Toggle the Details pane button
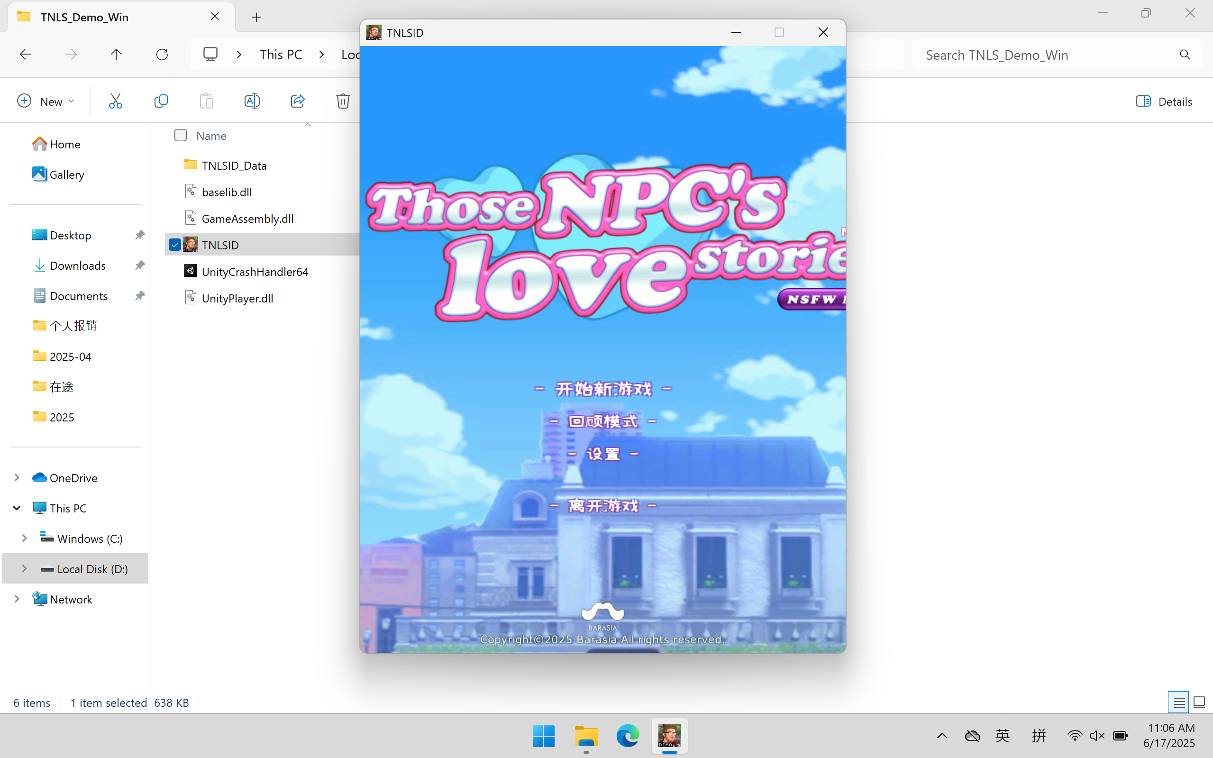The height and width of the screenshot is (758, 1213). pyautogui.click(x=1163, y=101)
